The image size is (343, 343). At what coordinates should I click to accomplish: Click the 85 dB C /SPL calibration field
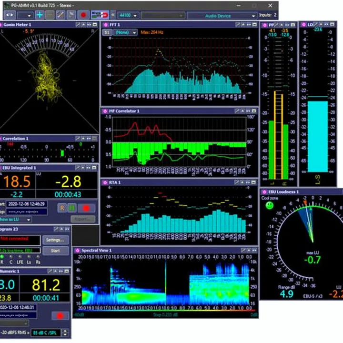click(x=46, y=333)
